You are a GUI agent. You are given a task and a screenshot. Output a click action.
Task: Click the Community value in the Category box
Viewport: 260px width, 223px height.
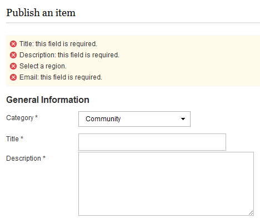pyautogui.click(x=103, y=119)
